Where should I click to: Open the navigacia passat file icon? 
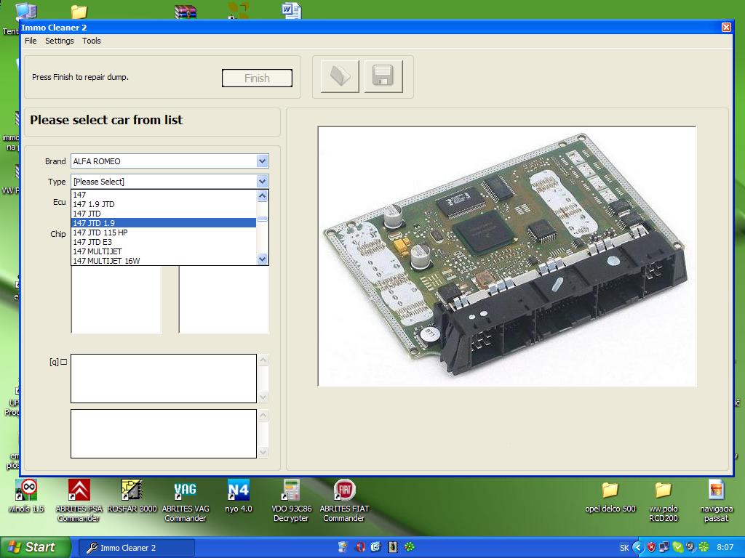click(716, 501)
